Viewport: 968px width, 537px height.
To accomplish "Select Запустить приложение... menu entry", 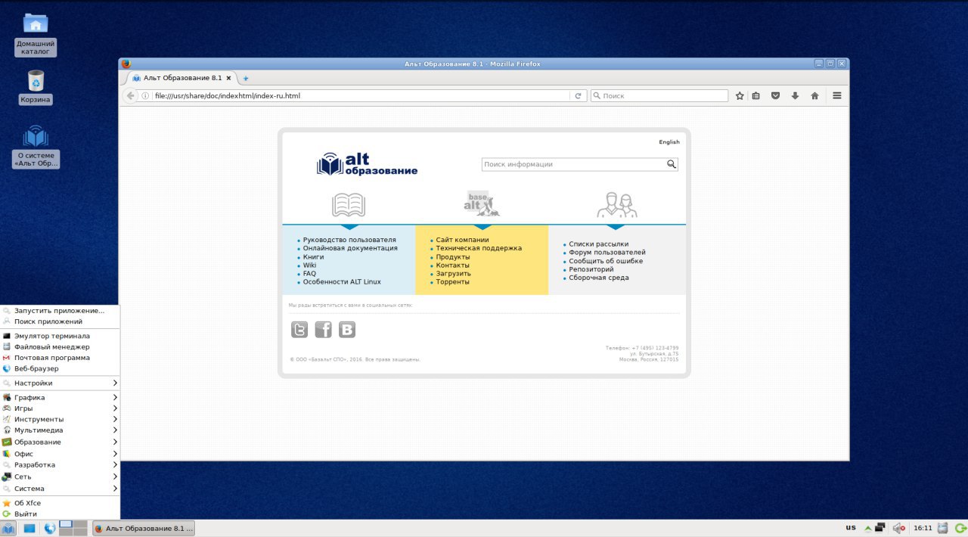I will 60,311.
